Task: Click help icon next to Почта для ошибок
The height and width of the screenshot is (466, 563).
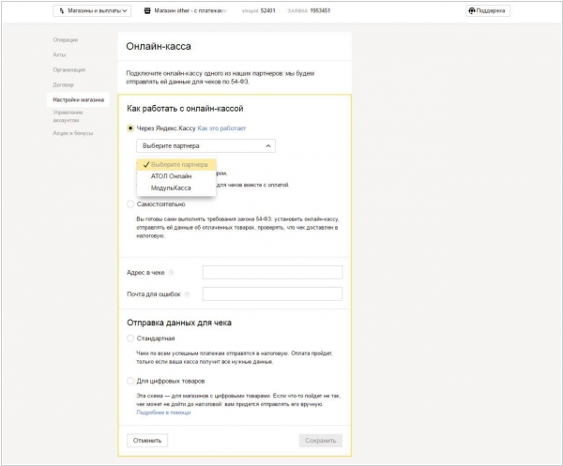Action: (x=187, y=294)
